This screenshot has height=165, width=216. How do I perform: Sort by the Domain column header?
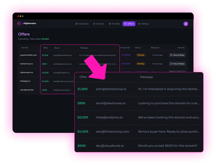(25, 48)
